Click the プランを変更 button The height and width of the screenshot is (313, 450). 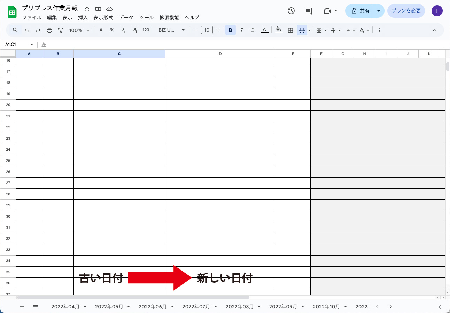[x=406, y=11]
